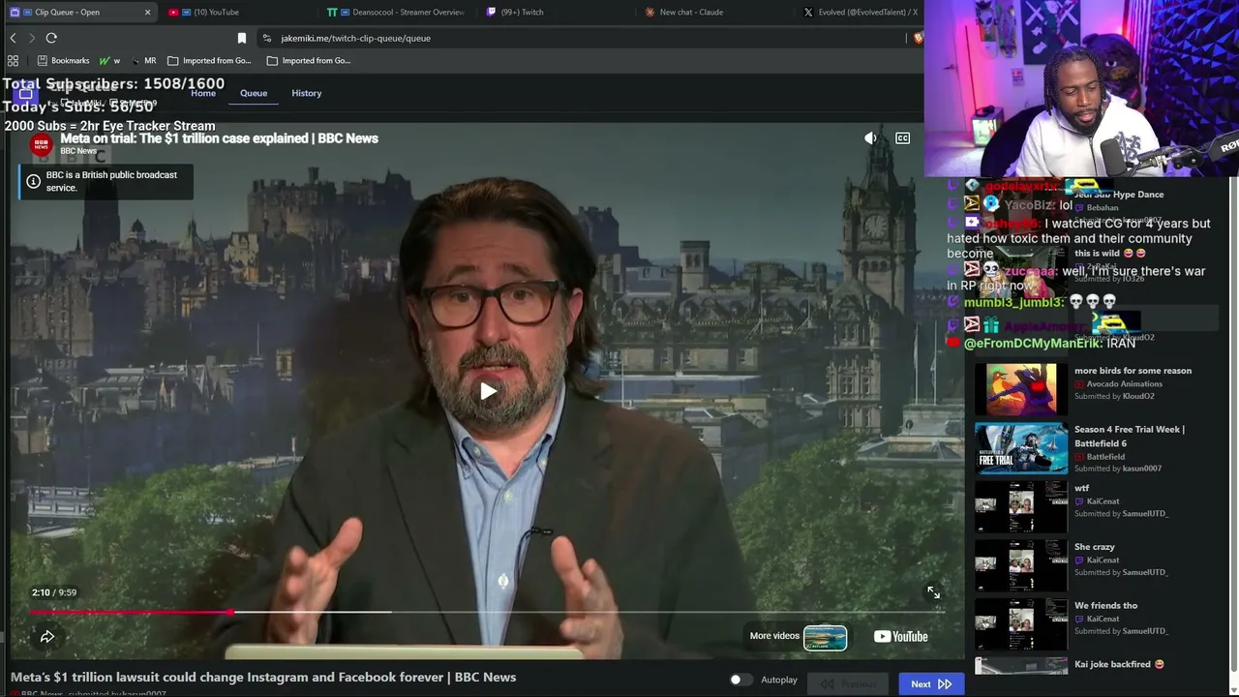Click 'Submitted by kasun0007' under Battlefield clip
This screenshot has height=697, width=1239.
[1118, 469]
